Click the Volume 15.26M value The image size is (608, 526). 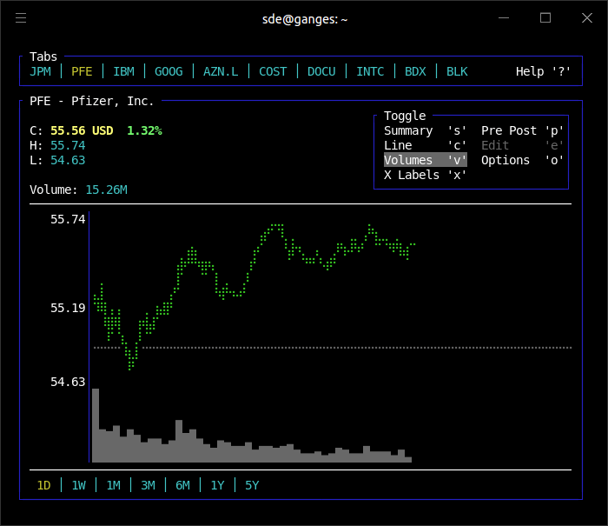pyautogui.click(x=106, y=190)
